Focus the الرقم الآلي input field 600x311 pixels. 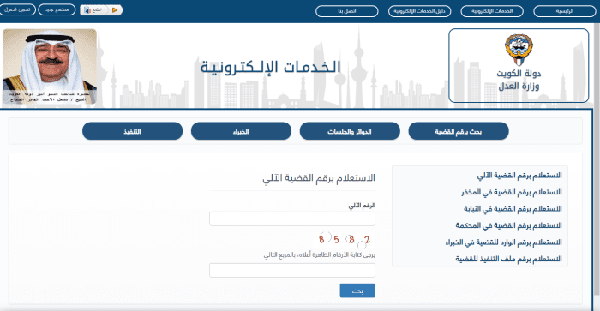coord(292,218)
